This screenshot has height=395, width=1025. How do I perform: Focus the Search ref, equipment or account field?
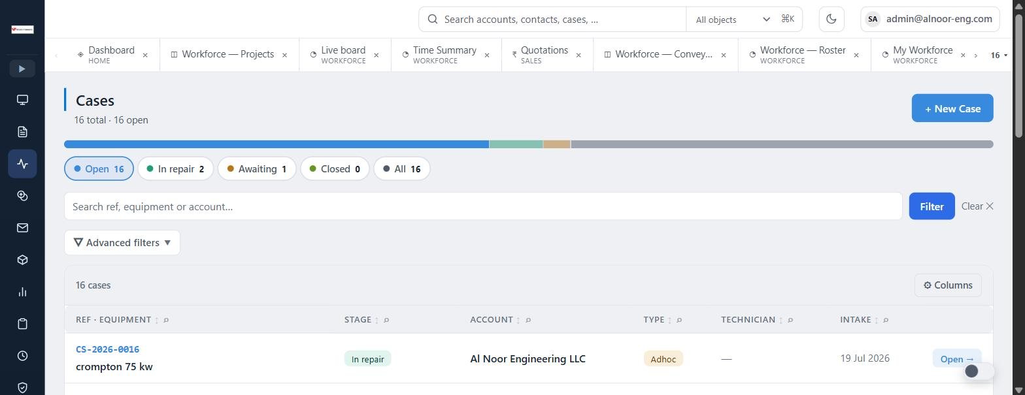[x=483, y=206]
